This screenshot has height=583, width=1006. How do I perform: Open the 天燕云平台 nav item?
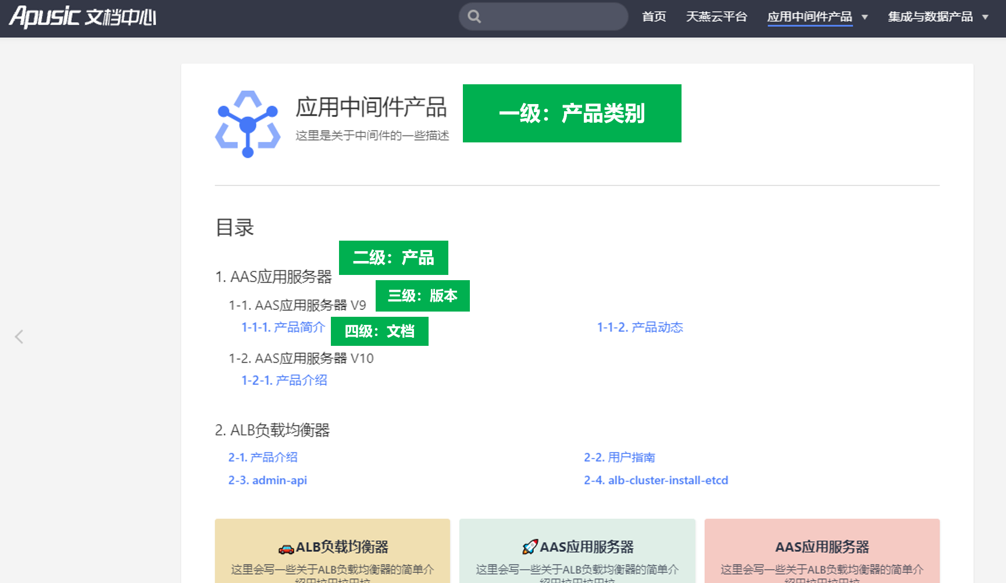[x=716, y=17]
